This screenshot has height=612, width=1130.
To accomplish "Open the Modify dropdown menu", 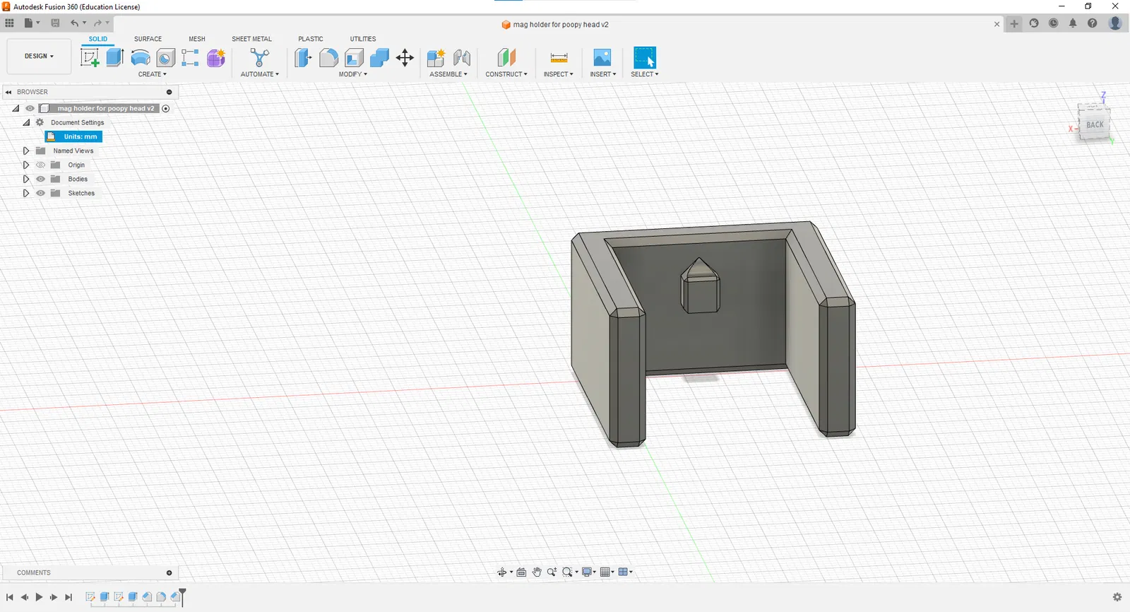I will pos(353,74).
